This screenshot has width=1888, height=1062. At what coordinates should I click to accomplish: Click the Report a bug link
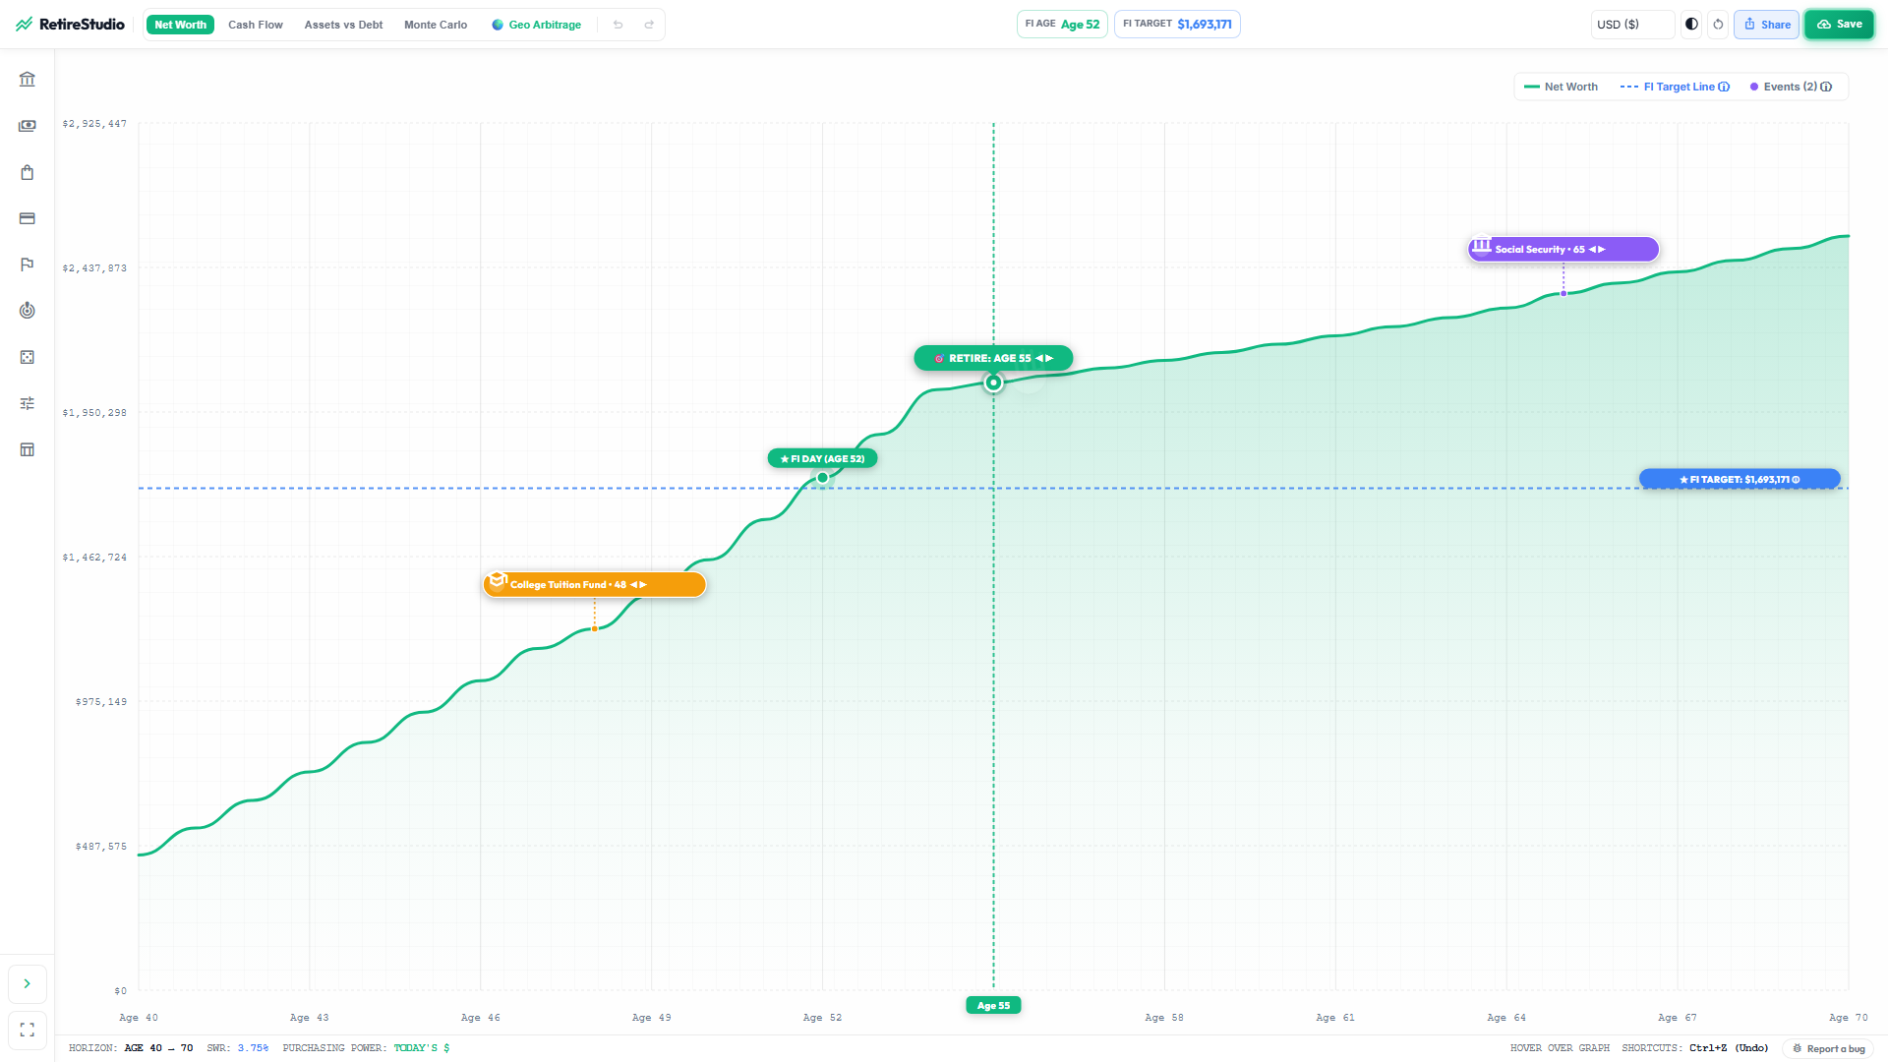[1828, 1048]
